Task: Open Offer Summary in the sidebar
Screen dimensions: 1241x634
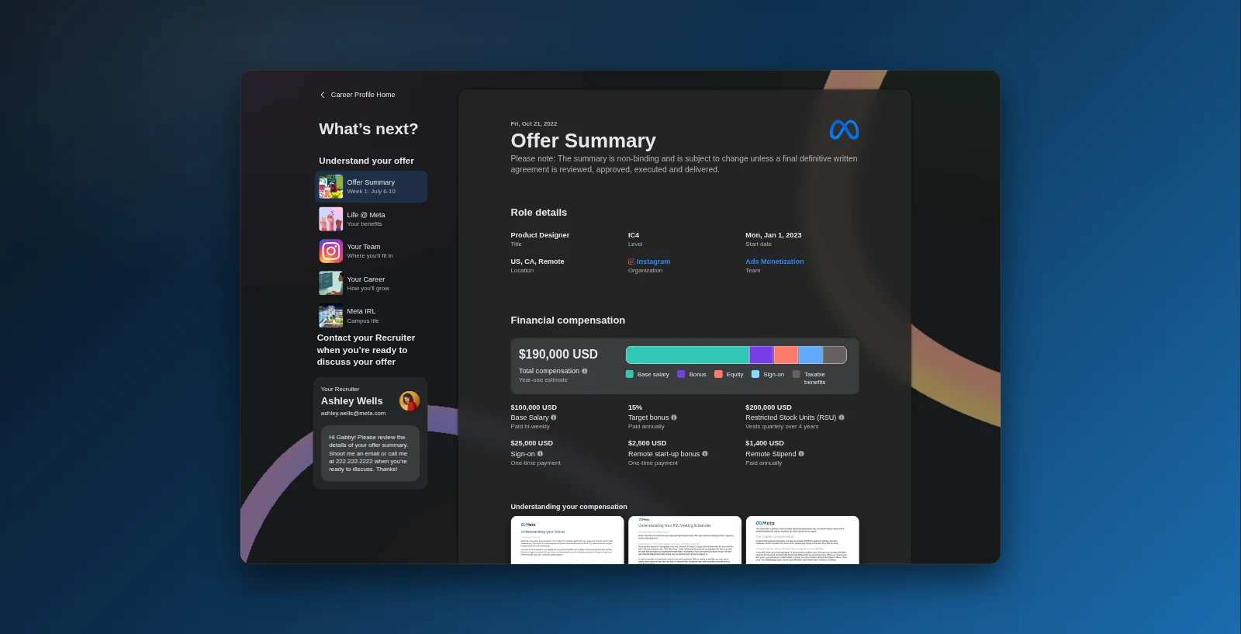Action: pyautogui.click(x=372, y=186)
